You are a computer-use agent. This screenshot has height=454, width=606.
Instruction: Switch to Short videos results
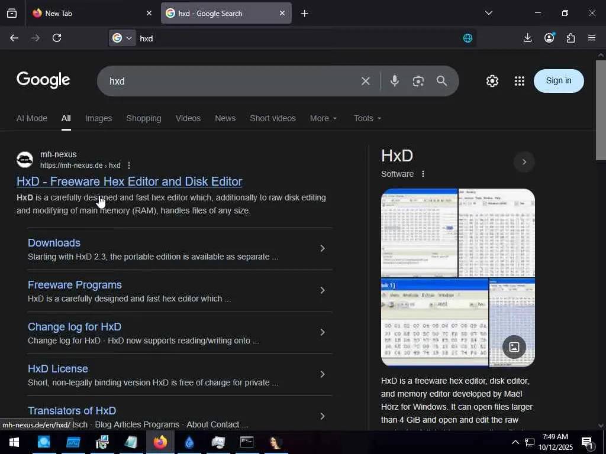click(273, 118)
